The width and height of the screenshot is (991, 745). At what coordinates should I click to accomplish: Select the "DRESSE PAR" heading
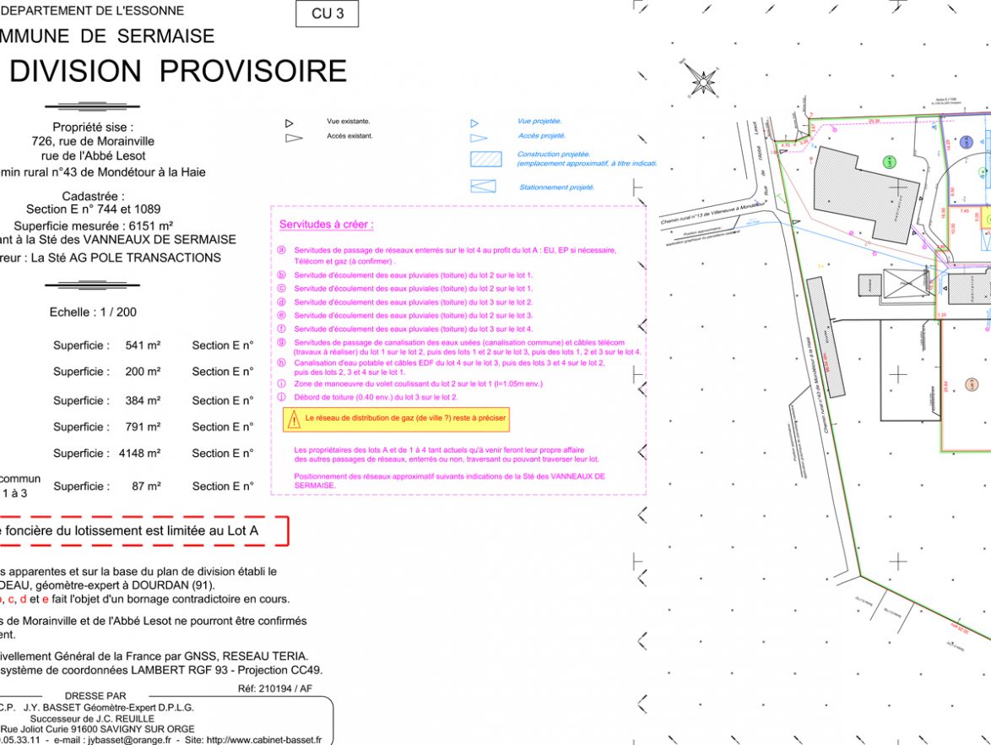click(x=95, y=696)
